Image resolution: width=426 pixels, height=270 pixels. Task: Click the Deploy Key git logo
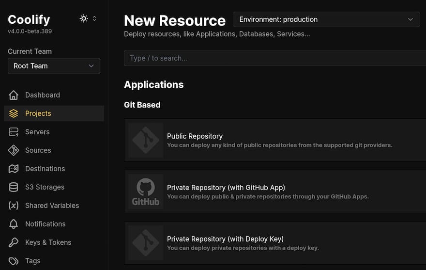[x=146, y=243]
